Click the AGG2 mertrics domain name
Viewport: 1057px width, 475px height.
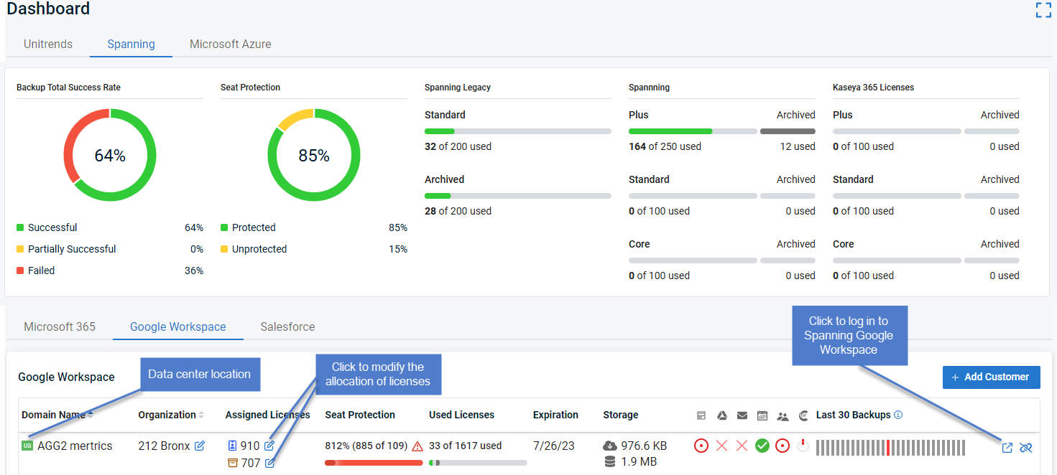pos(75,446)
